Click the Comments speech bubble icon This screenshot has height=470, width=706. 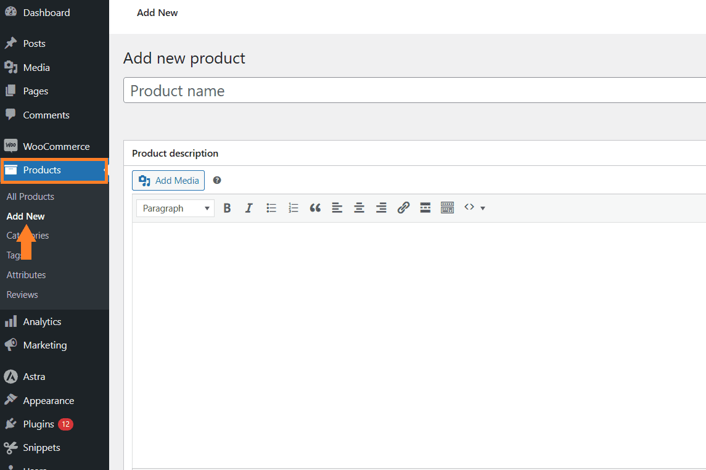(x=11, y=114)
